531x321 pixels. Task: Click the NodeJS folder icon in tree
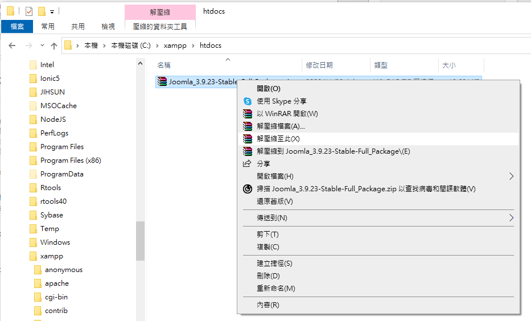point(33,119)
